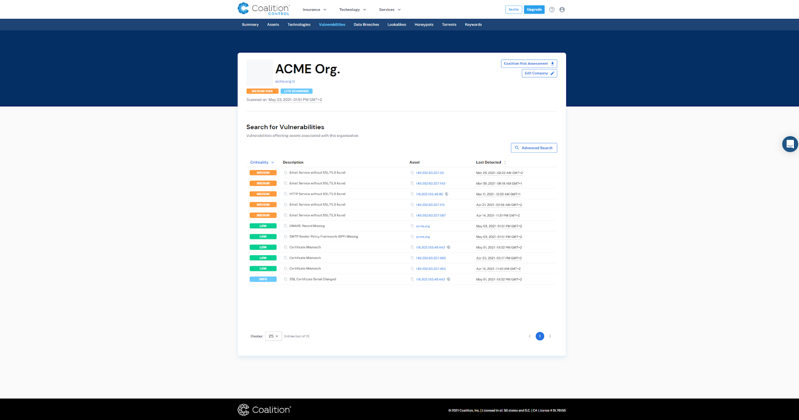Copy icon beside DMARC Record Missing
Screen dimensions: 799x420
[x=286, y=226]
